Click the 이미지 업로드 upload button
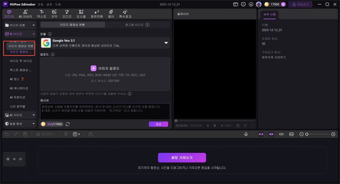Screen dimensions: 340x184 (105, 68)
